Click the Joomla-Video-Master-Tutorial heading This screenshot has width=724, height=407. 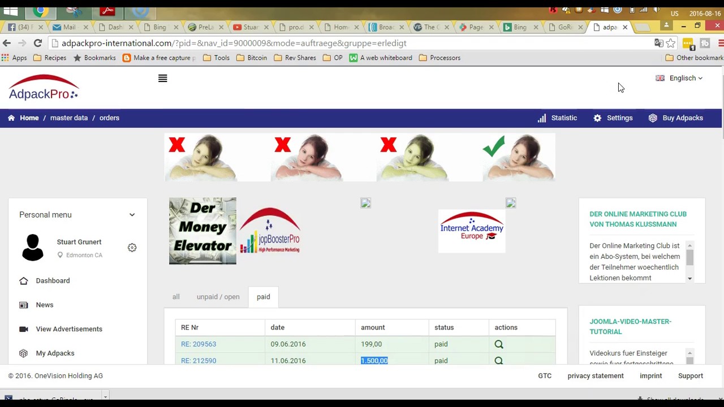click(630, 326)
